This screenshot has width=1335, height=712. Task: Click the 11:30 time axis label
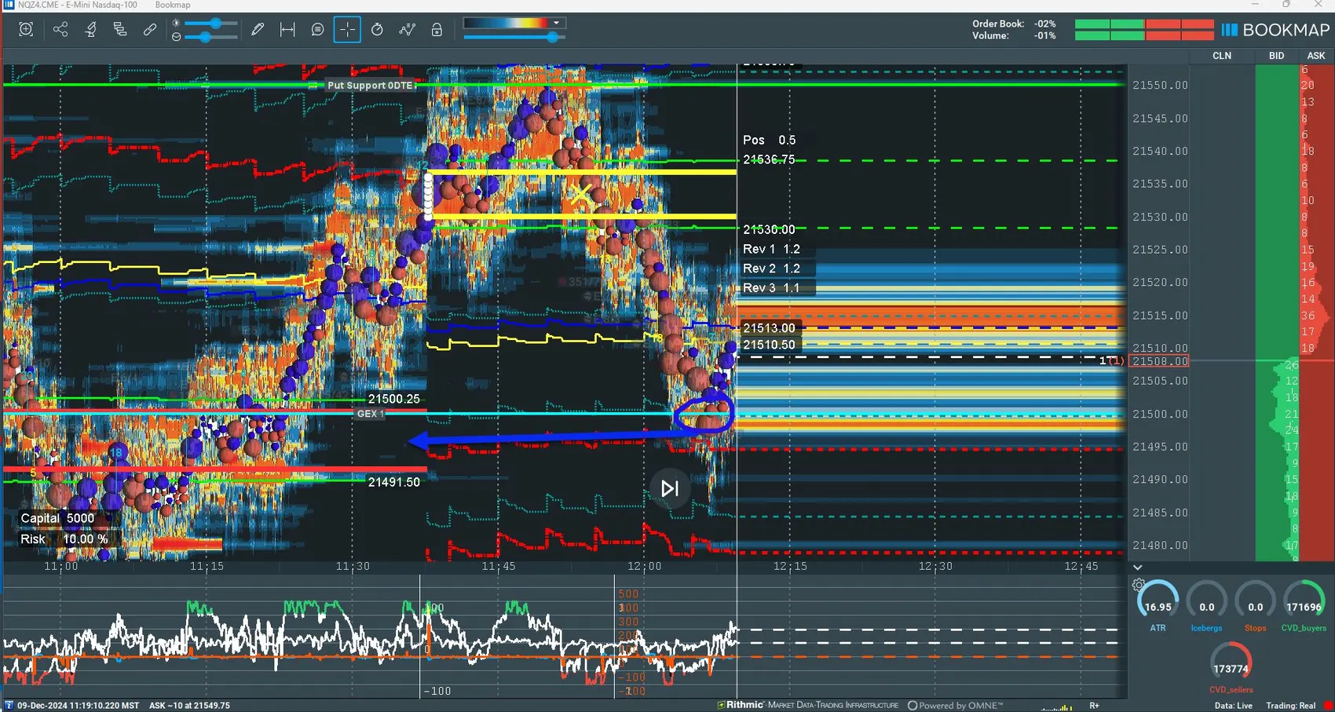click(x=353, y=566)
